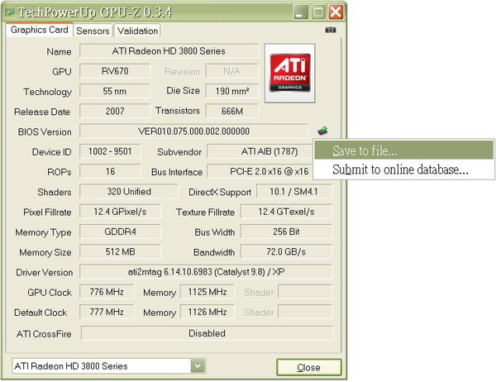This screenshot has width=496, height=382.
Task: Click the empty Shader field in GPU Clock row
Action: point(305,292)
